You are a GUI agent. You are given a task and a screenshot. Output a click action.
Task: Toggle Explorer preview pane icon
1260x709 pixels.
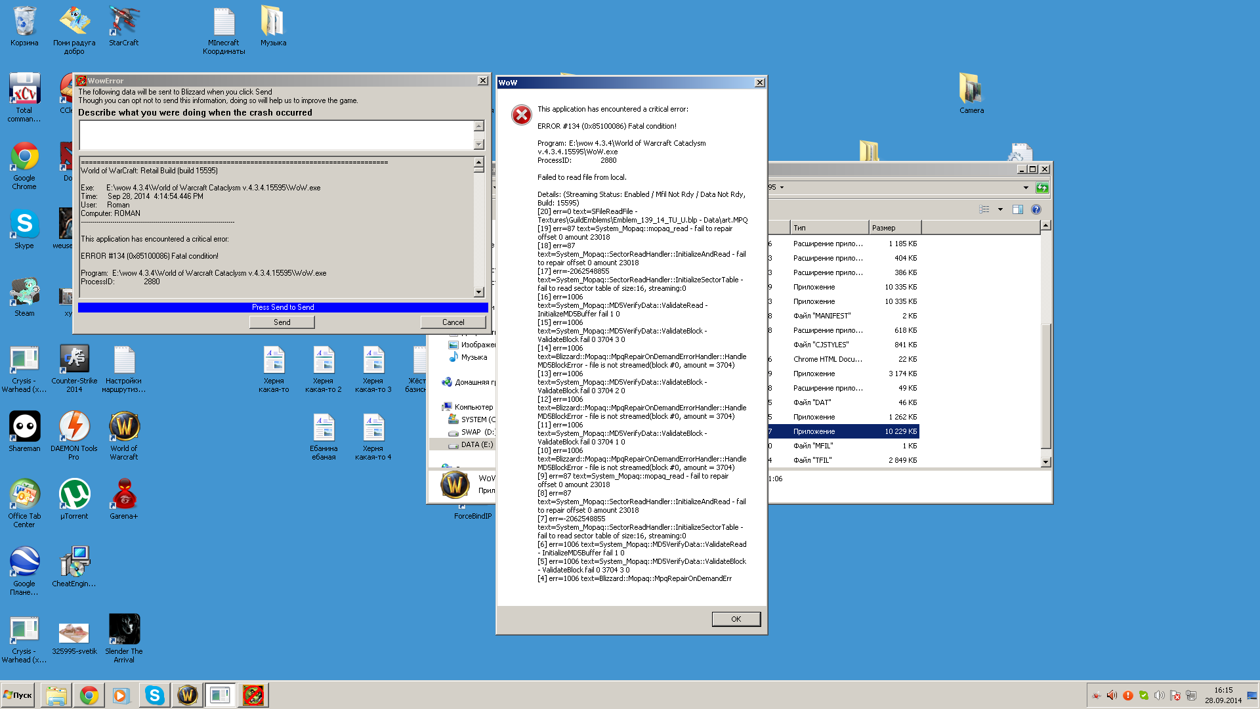click(x=1017, y=209)
